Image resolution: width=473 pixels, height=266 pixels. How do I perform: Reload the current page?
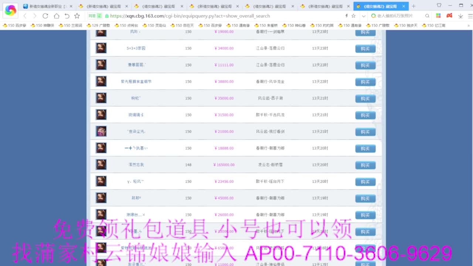[45, 16]
